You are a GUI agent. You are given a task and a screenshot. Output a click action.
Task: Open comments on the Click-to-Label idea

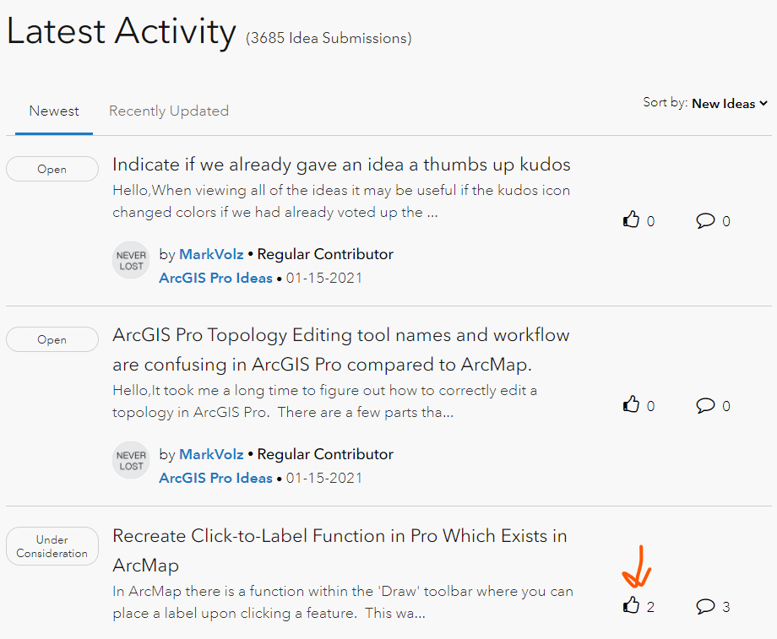[x=705, y=606]
